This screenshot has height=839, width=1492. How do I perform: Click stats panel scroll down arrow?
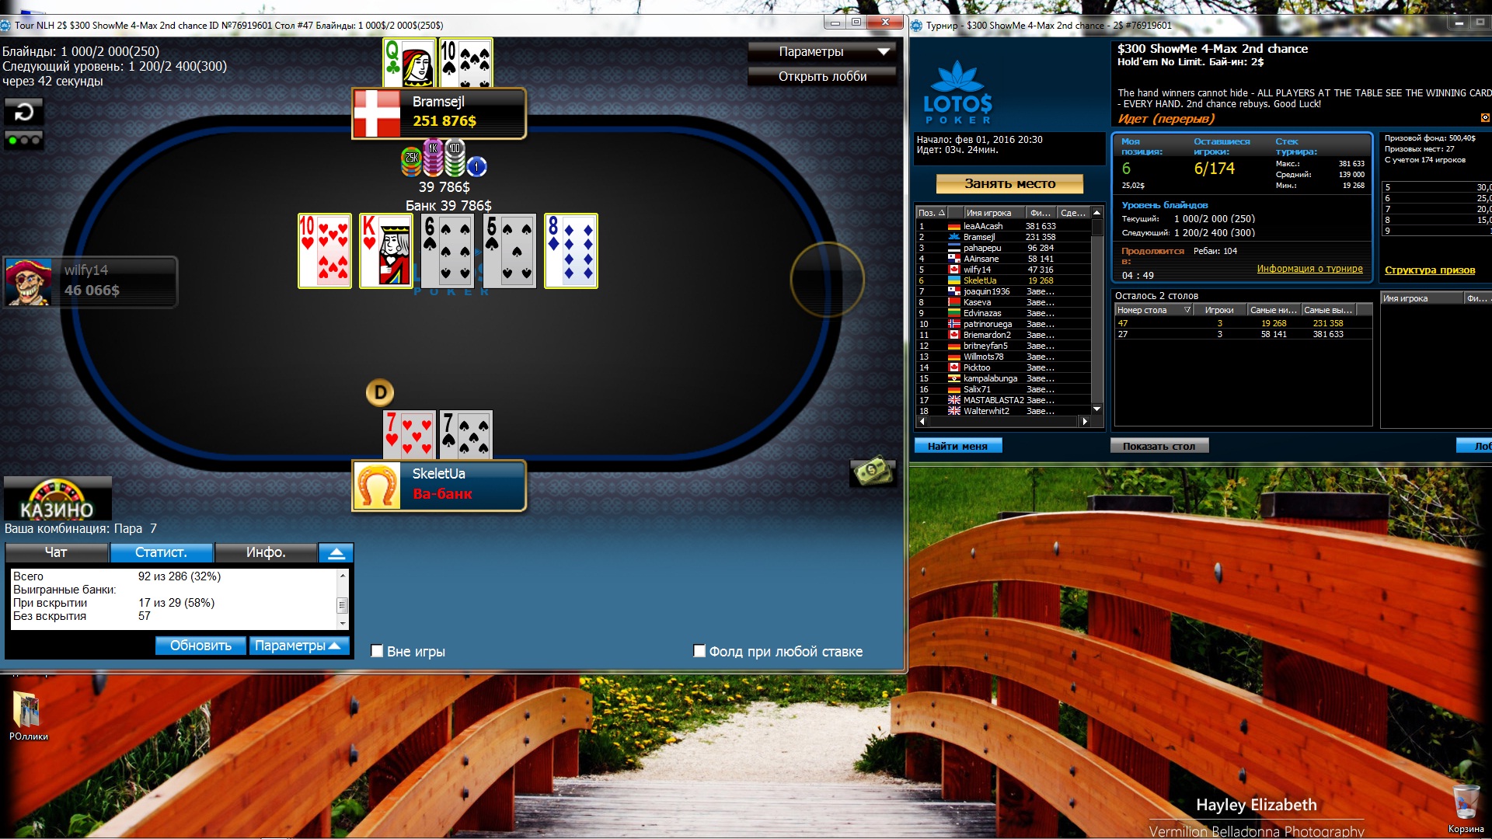point(342,623)
